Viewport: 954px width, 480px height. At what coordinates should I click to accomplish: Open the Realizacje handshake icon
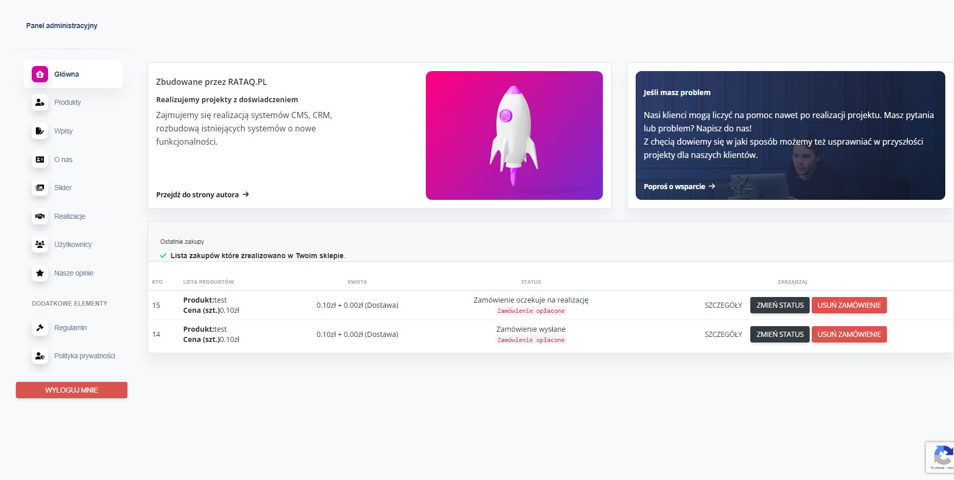40,216
